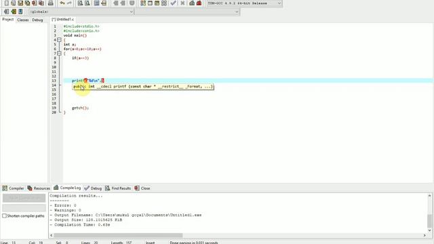Click the compile log scroll left arrow
The width and height of the screenshot is (434, 244).
point(52,235)
